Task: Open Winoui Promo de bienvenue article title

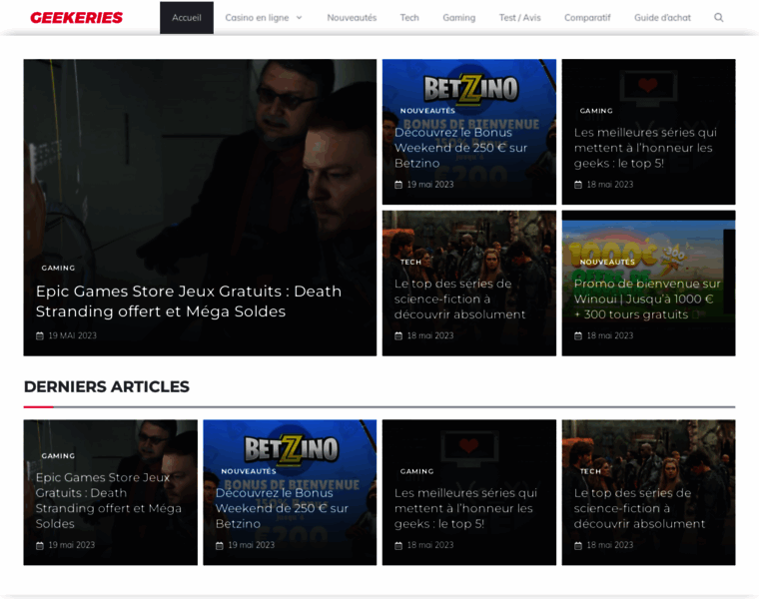Action: click(x=647, y=299)
